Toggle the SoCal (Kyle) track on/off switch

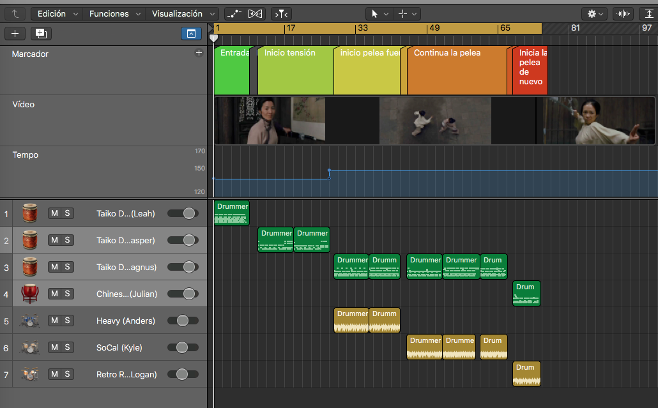coord(183,347)
